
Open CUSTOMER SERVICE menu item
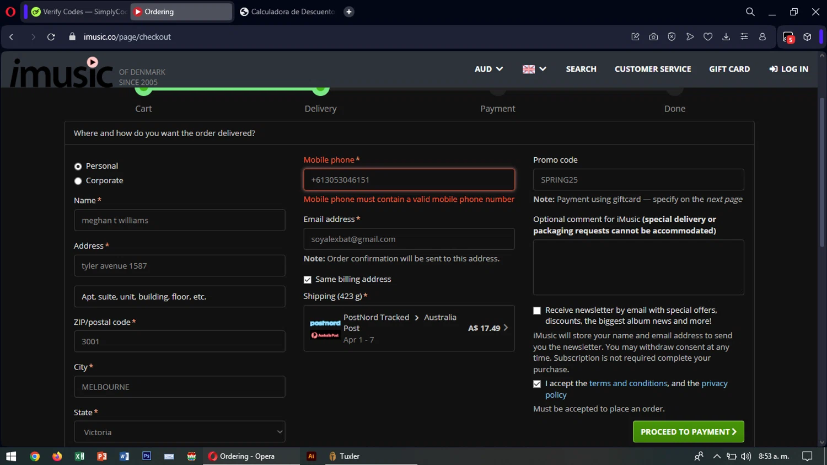tap(653, 69)
